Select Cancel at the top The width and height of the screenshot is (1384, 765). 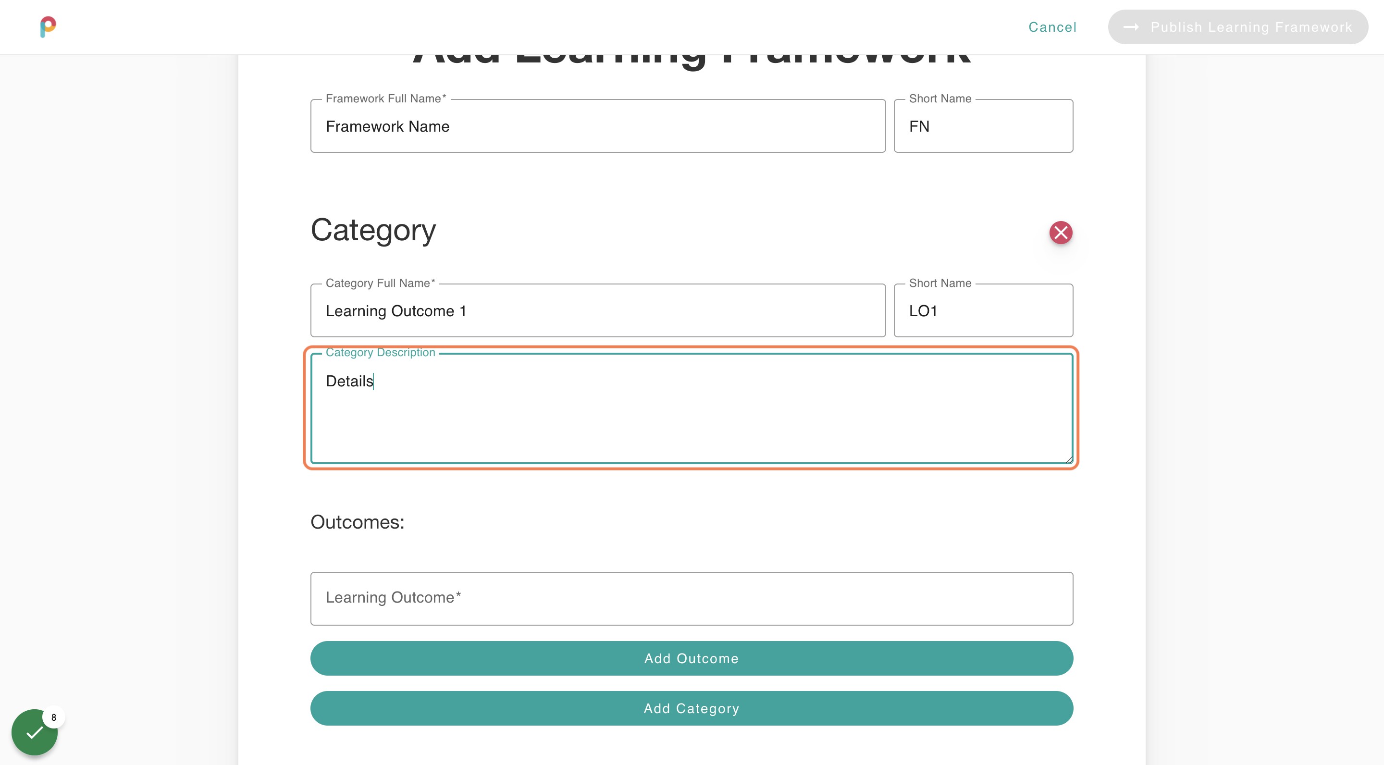click(1052, 27)
